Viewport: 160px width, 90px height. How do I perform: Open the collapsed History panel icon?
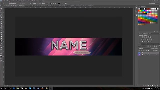136,8
